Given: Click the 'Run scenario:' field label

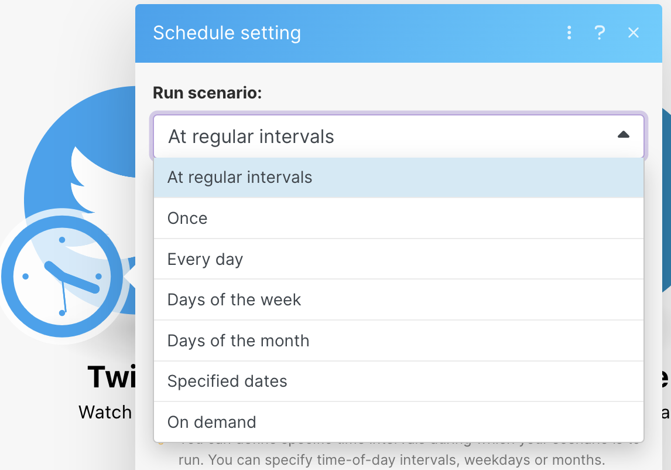Looking at the screenshot, I should pos(207,93).
